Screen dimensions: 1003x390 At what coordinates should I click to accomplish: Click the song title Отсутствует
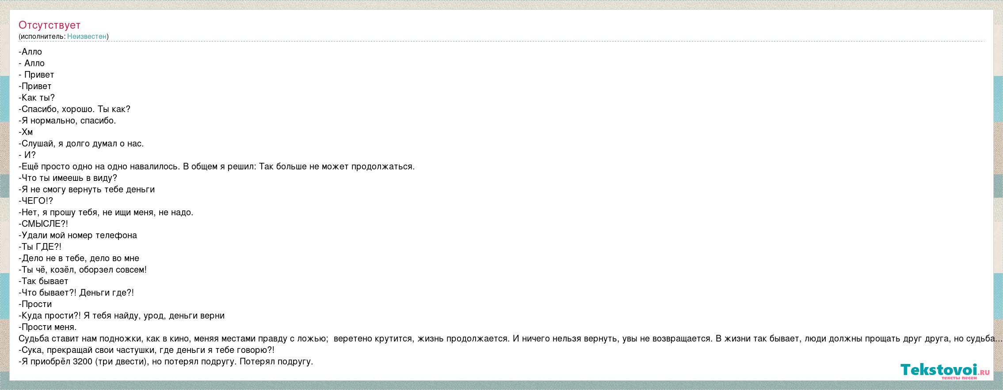point(50,25)
